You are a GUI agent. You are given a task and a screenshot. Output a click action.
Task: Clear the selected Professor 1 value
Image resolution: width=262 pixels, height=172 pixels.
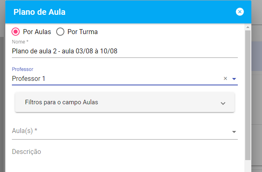[x=225, y=78]
